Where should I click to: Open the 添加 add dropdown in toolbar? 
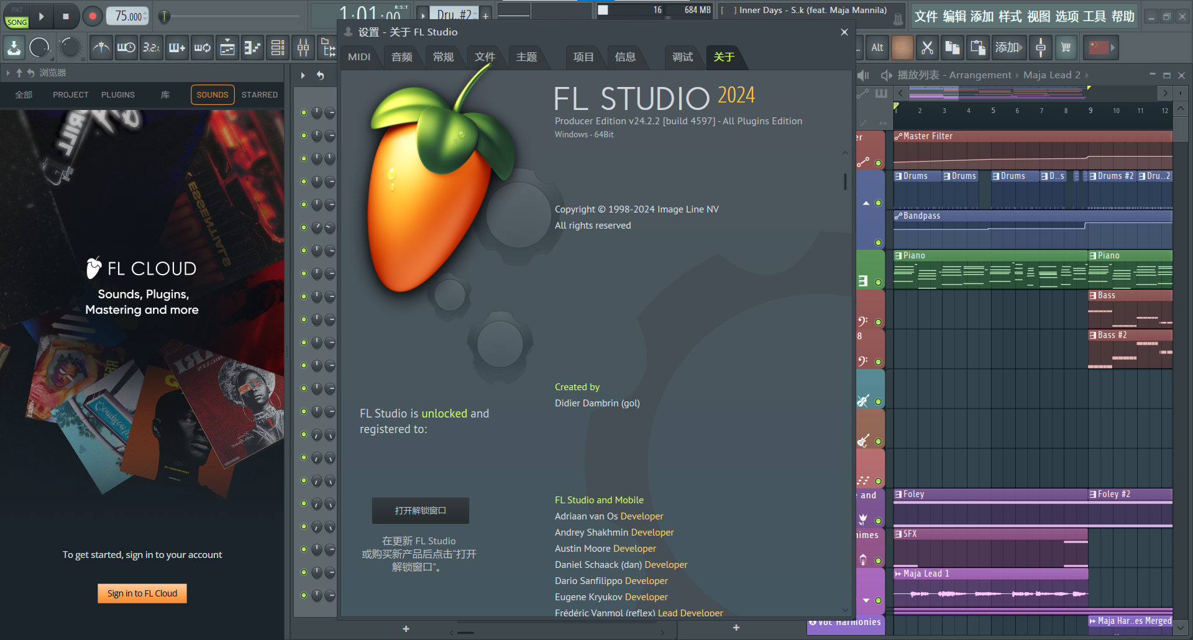coord(1008,47)
